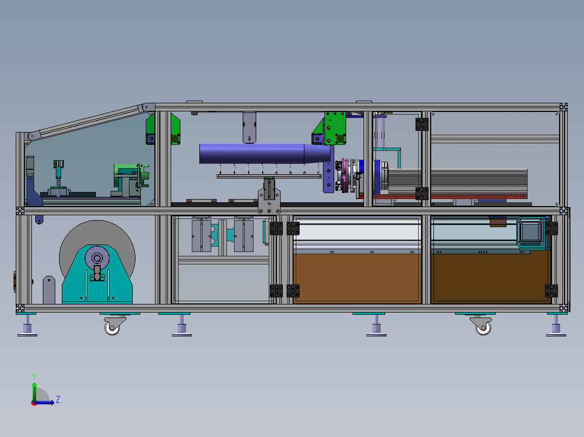The width and height of the screenshot is (584, 437).
Task: Click the red origin ball of triad
Action: [34, 403]
